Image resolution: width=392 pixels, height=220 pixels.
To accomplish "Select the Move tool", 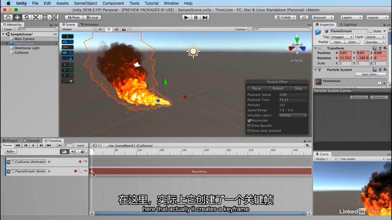I will (17, 18).
